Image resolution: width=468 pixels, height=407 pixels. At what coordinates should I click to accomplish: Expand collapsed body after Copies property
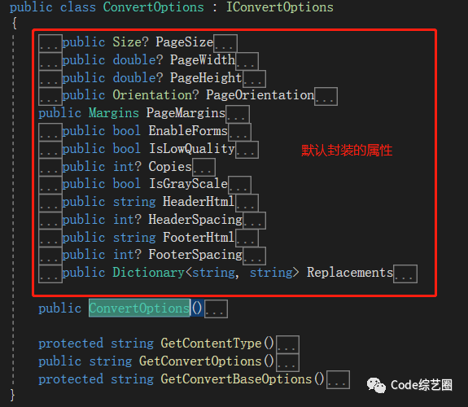point(203,168)
